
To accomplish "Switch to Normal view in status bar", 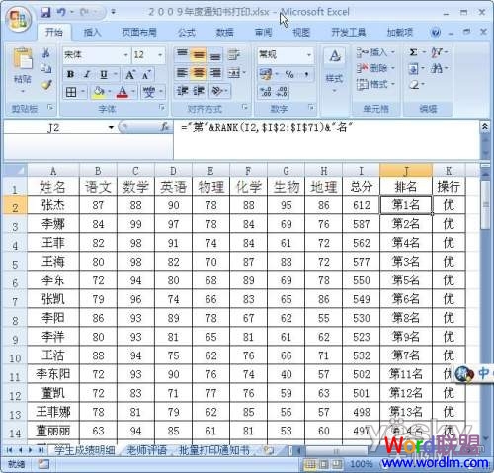I will (x=310, y=464).
